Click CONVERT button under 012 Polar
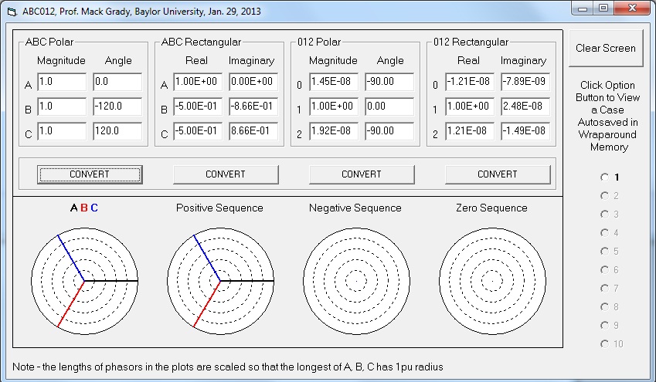The image size is (656, 382). [x=362, y=174]
